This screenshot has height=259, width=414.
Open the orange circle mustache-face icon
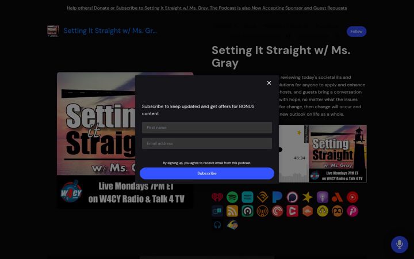point(338,211)
